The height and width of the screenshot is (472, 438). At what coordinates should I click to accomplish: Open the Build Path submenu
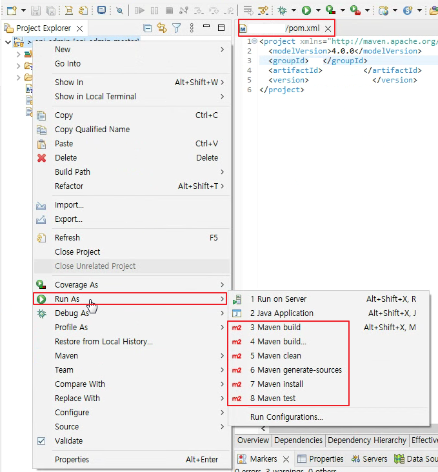132,172
